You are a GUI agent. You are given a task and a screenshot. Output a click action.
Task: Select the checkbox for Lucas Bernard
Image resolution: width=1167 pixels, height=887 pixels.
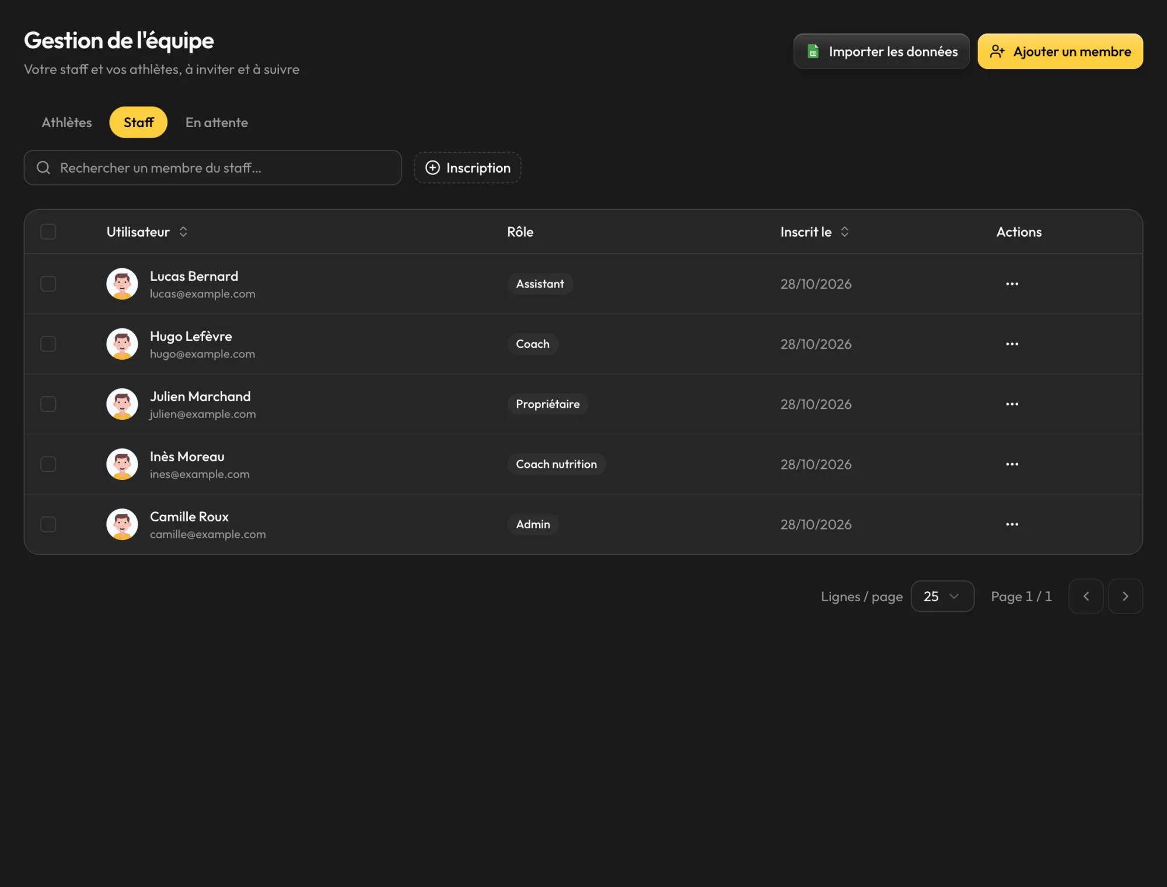[48, 284]
